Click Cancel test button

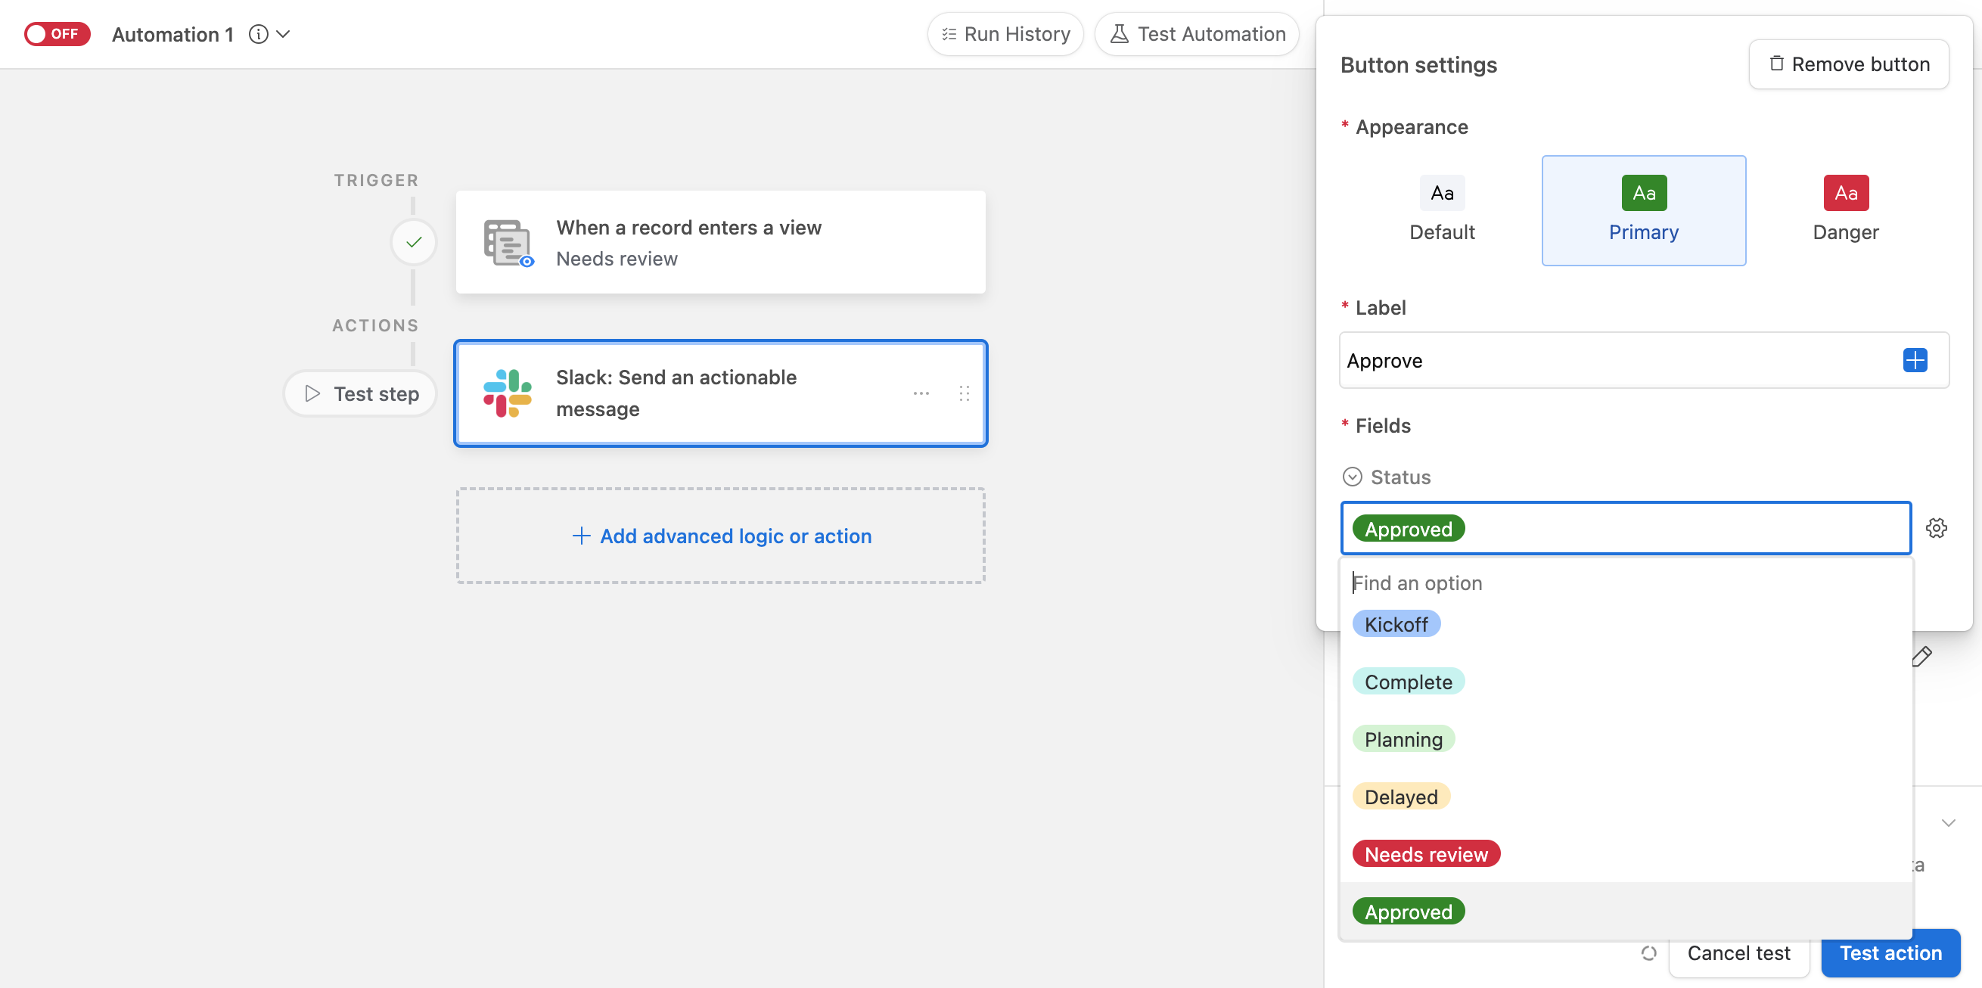point(1738,953)
